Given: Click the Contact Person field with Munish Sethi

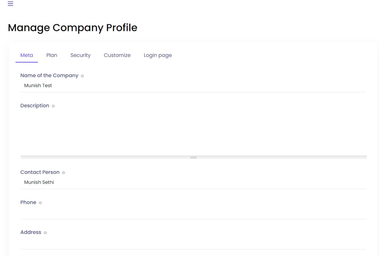Looking at the screenshot, I should click(193, 182).
